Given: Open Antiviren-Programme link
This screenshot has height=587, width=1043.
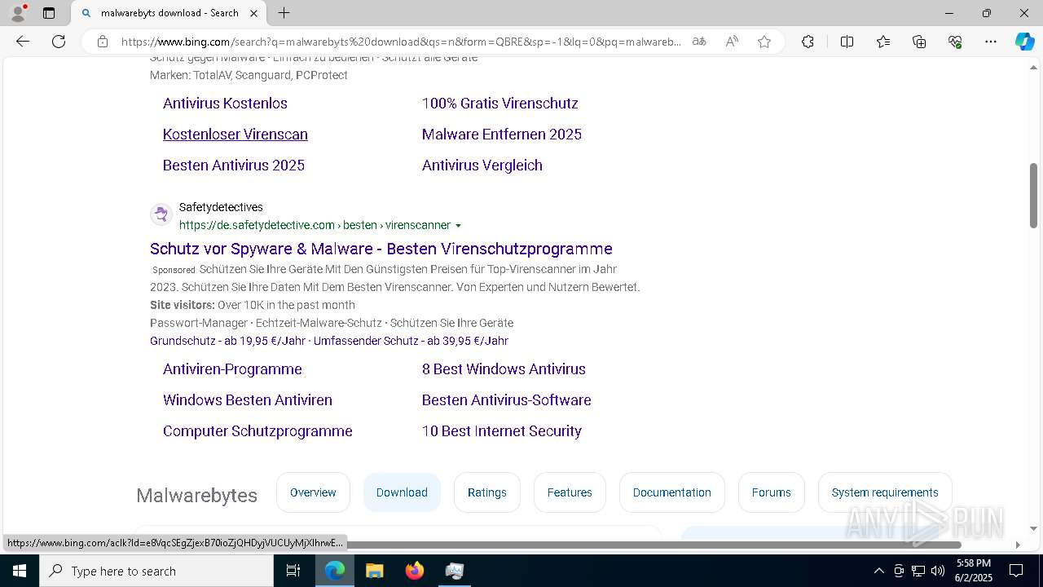Looking at the screenshot, I should [x=232, y=369].
